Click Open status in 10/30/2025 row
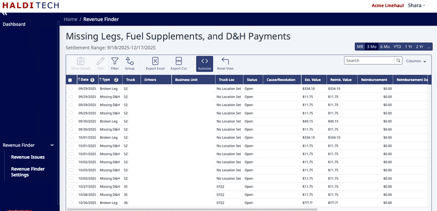Image resolution: width=437 pixels, height=211 pixels. point(249,203)
